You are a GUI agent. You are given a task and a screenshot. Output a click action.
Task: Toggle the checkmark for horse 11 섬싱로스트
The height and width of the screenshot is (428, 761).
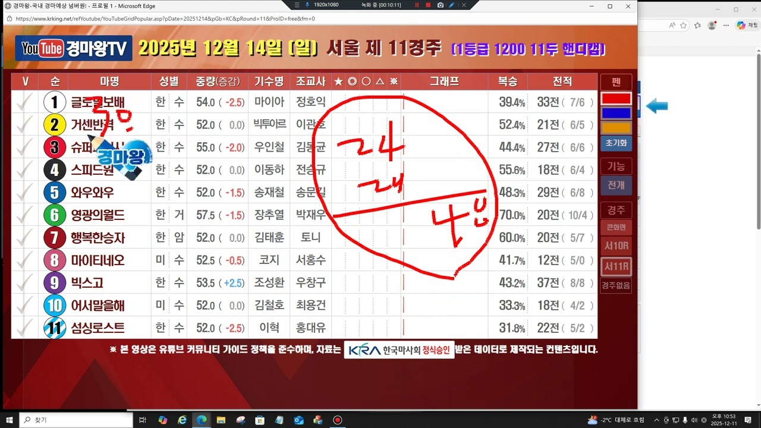[x=24, y=328]
